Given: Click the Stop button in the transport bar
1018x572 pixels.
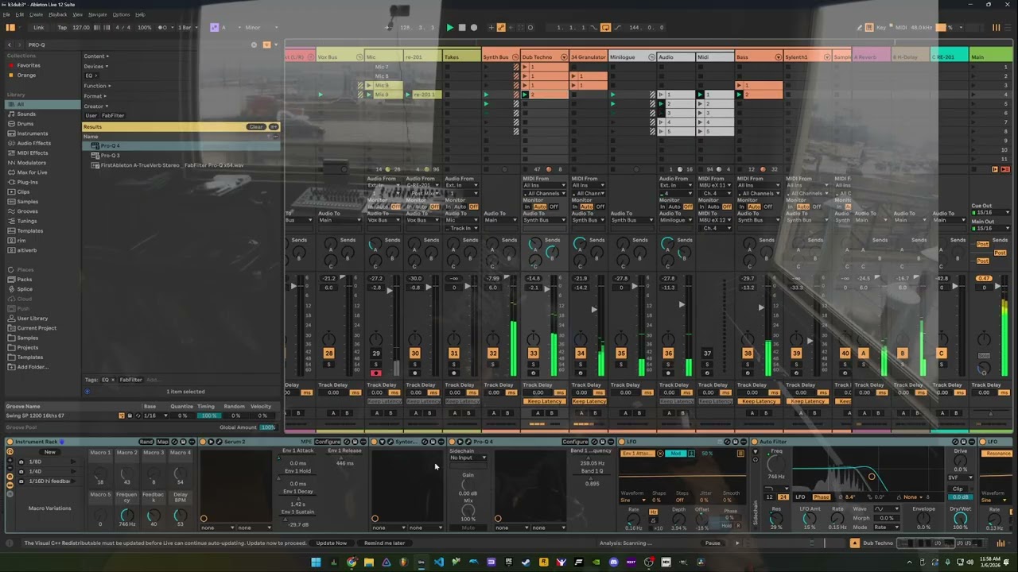Looking at the screenshot, I should point(462,27).
